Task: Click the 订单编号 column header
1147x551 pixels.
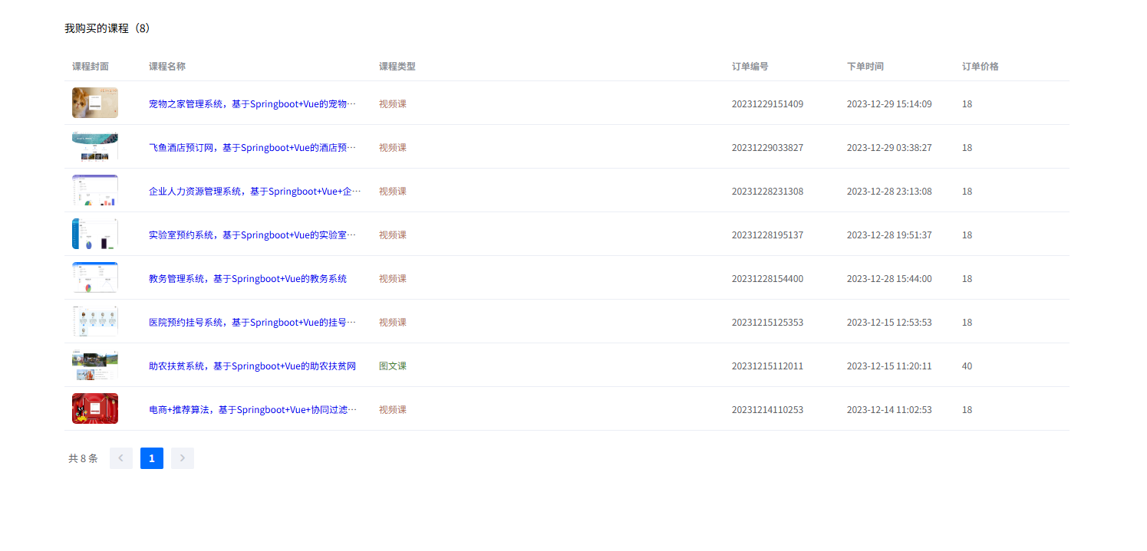Action: [750, 66]
